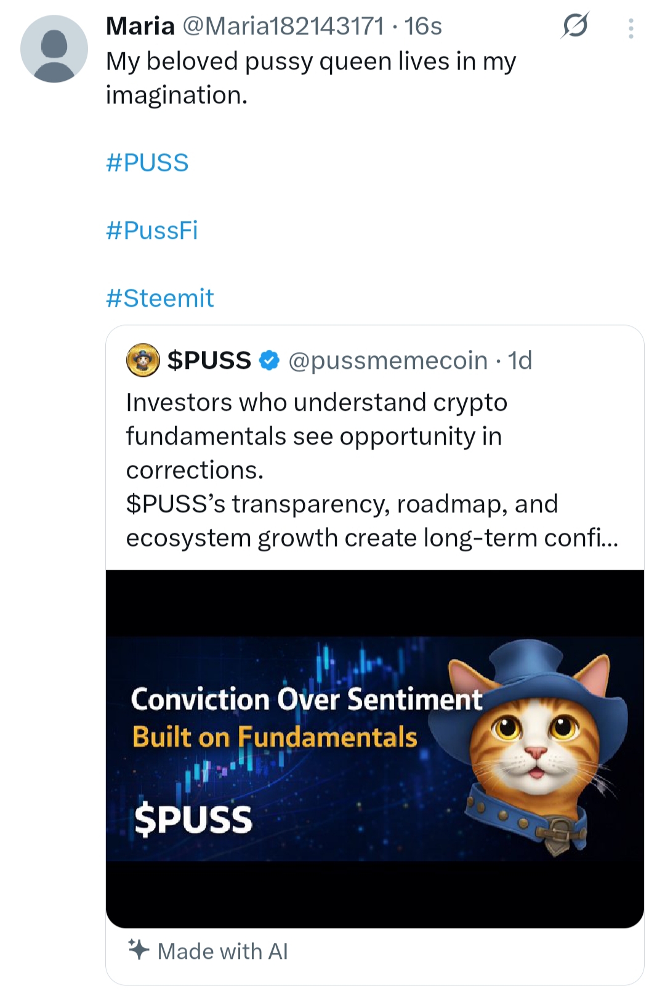The height and width of the screenshot is (999, 665).
Task: Tap the $PUSS coin avatar icon
Action: tap(143, 360)
